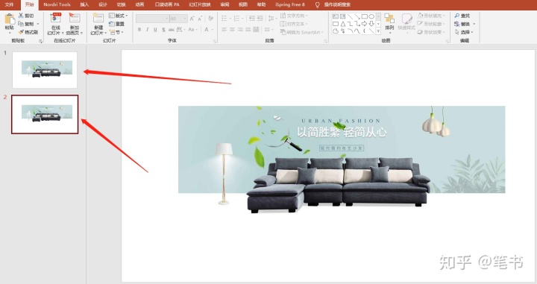Switch to the Design tab
Screen dimensions: 537x284
click(x=103, y=4)
